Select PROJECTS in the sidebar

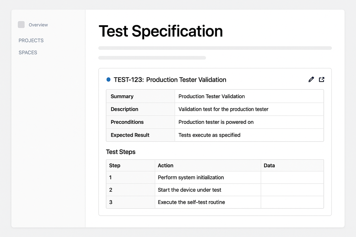31,41
